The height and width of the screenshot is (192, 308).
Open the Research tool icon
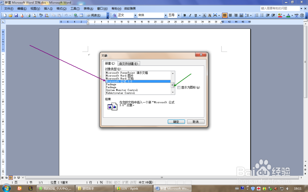[x=47, y=15]
